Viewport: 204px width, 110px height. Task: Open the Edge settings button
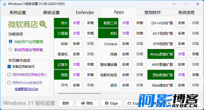click(111, 103)
